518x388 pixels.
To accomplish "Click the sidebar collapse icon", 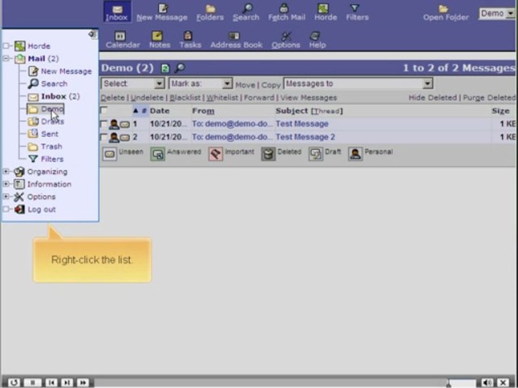I will point(92,34).
